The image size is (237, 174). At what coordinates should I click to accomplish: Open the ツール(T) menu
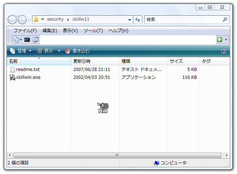point(93,31)
